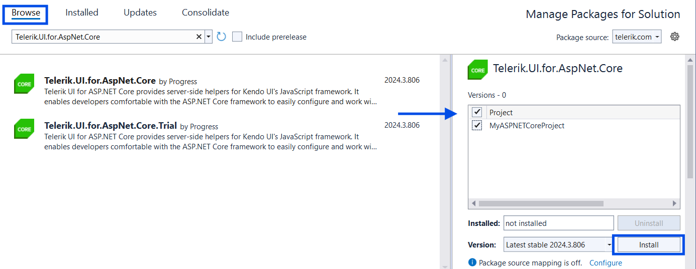This screenshot has width=696, height=269.
Task: Switch to the Installed tab
Action: pyautogui.click(x=82, y=13)
